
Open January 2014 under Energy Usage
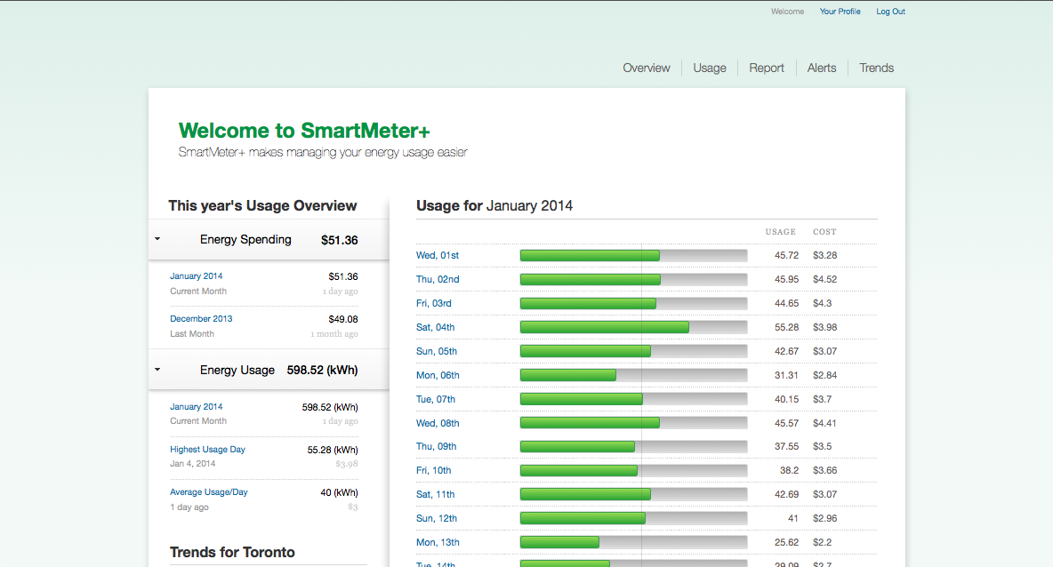tap(196, 407)
